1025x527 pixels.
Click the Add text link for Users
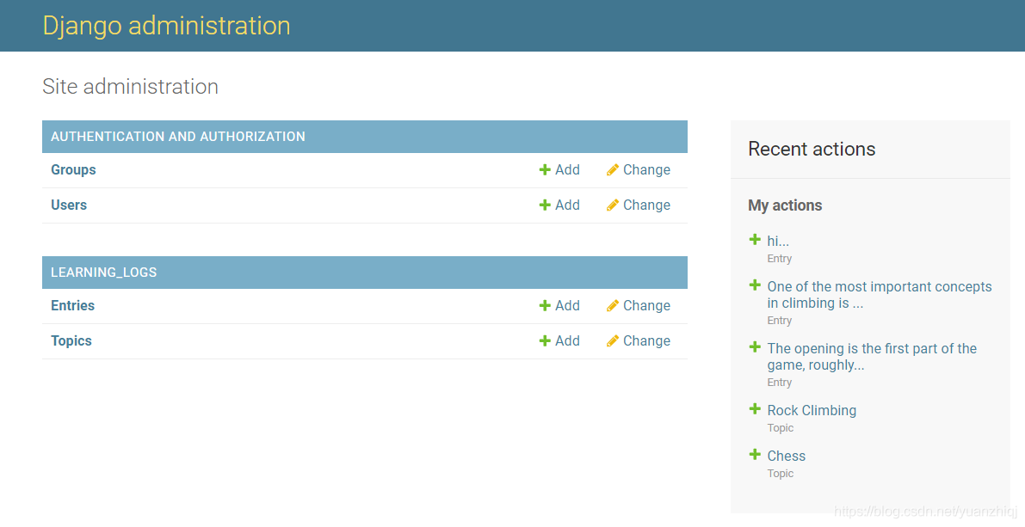coord(567,205)
